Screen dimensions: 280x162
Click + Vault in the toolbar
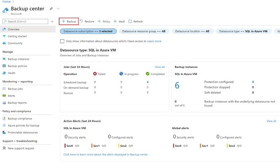pos(119,21)
